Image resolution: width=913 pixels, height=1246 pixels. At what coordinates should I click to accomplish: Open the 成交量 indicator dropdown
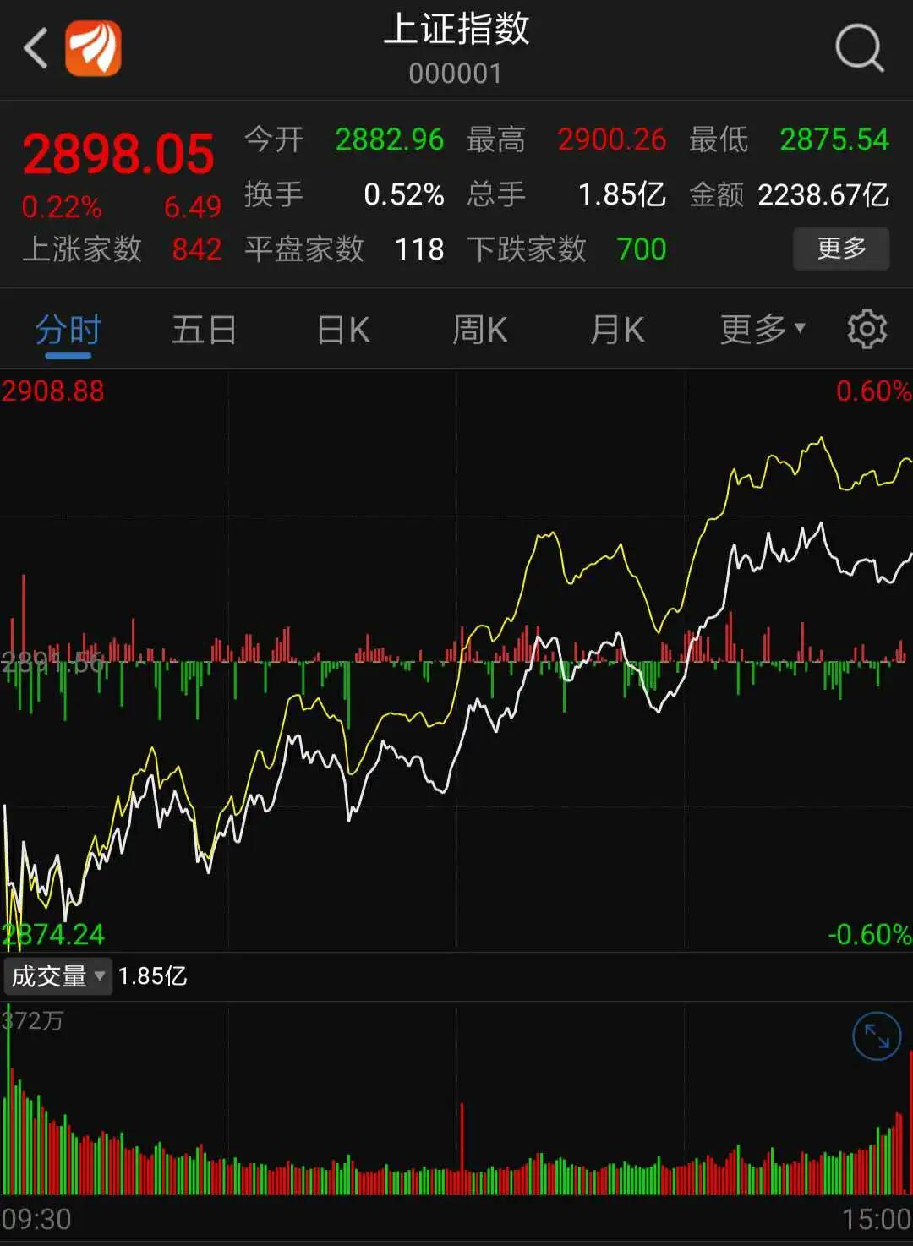pos(57,976)
